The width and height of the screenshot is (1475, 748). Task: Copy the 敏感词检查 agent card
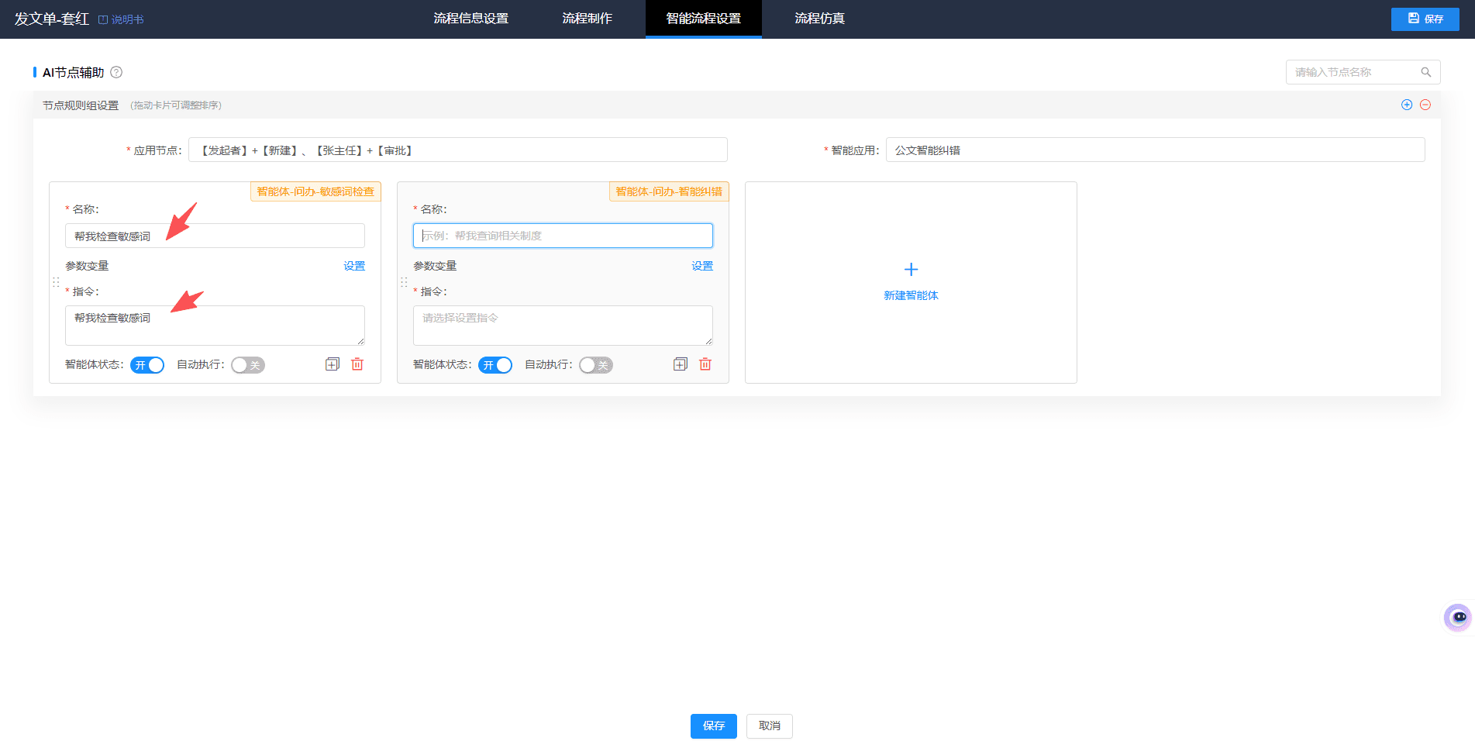pyautogui.click(x=333, y=364)
